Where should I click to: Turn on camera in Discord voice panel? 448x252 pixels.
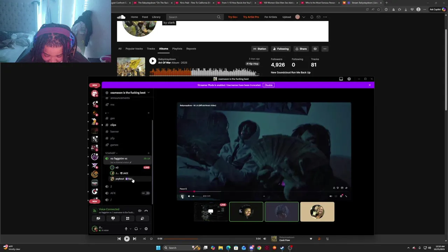pos(98,218)
